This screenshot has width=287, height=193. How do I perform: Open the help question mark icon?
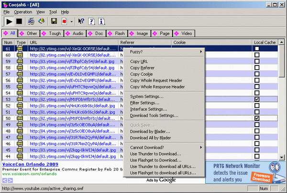point(91,21)
